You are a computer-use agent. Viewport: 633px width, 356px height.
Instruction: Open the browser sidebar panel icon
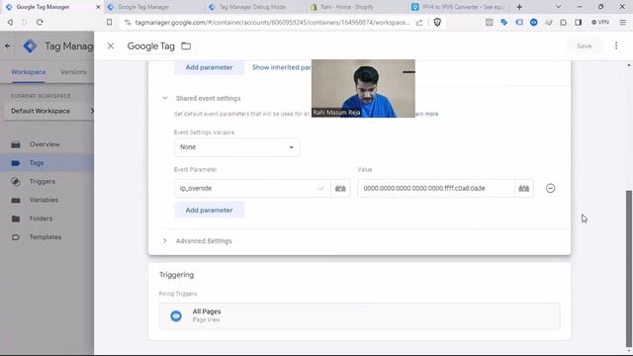578,22
